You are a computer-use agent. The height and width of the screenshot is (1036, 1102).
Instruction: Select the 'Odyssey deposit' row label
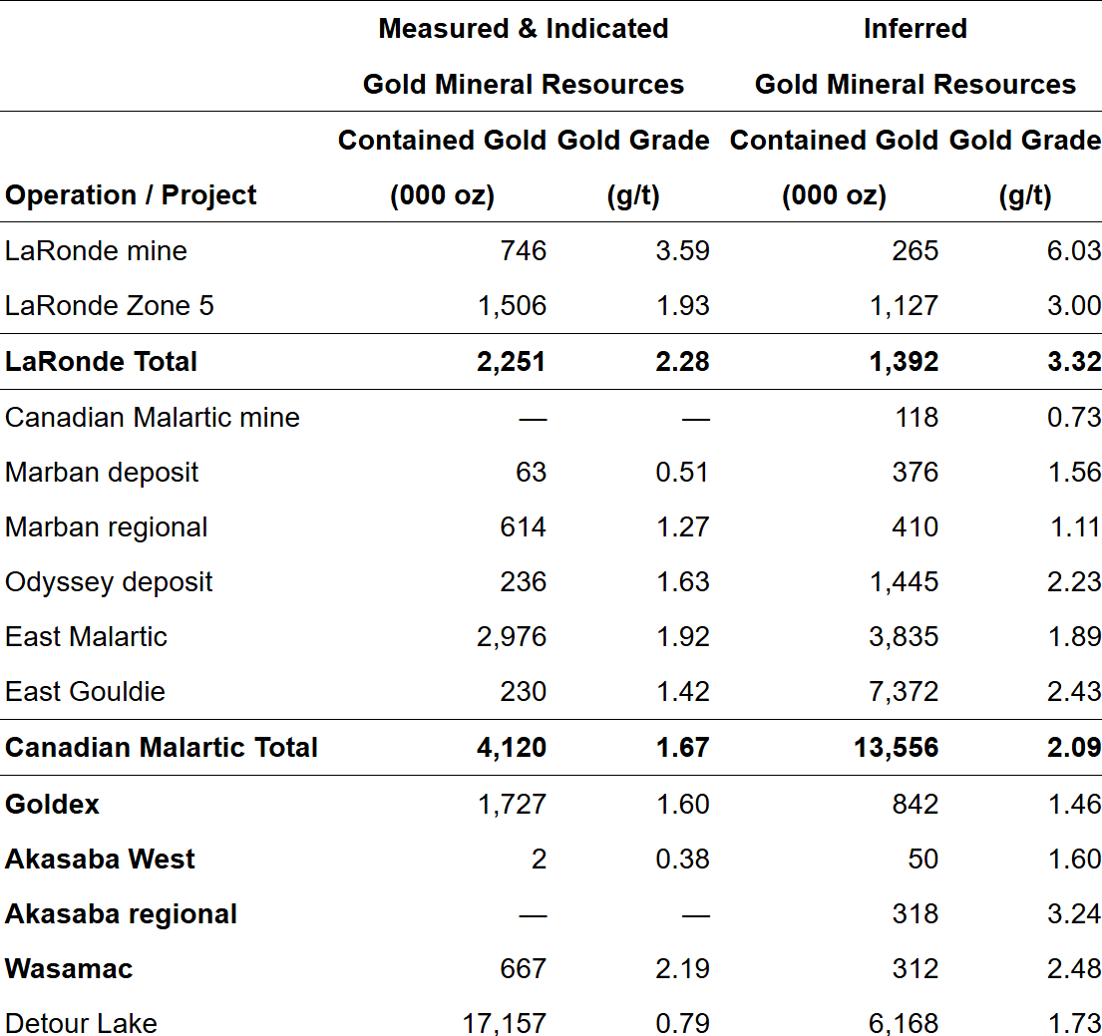click(x=109, y=581)
